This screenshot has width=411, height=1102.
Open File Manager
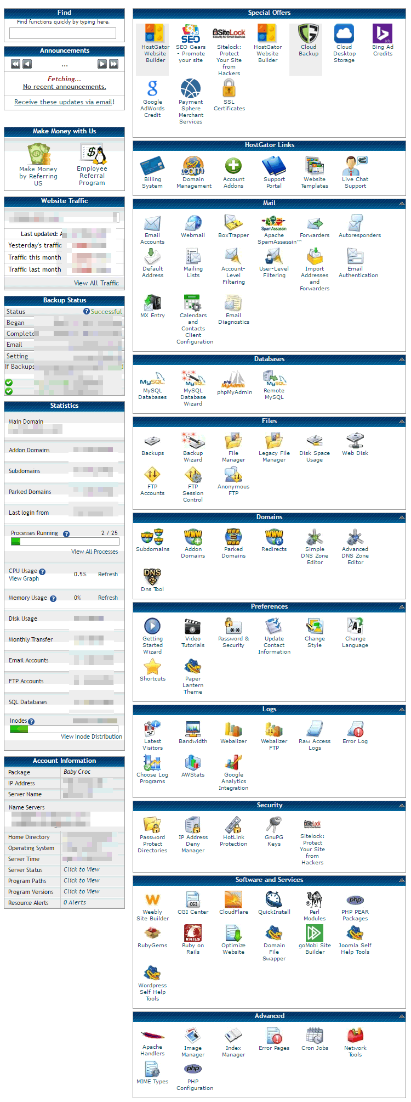(x=233, y=447)
